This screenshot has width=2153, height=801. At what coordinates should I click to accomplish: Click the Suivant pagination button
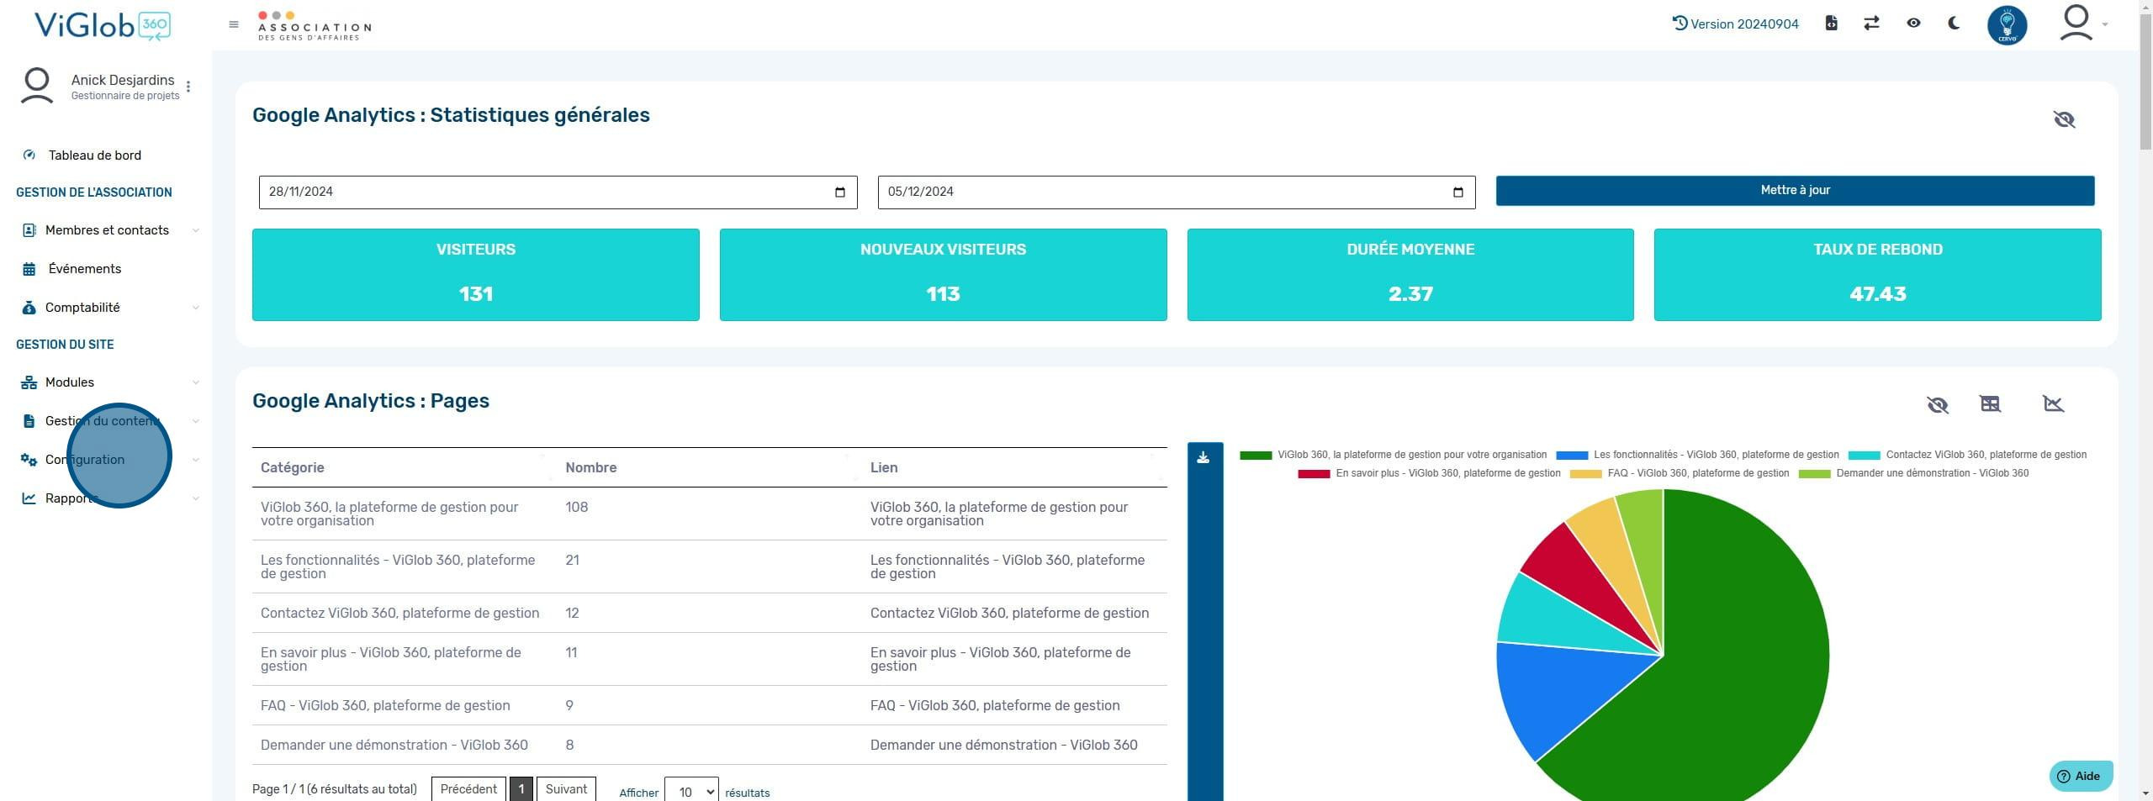click(566, 789)
